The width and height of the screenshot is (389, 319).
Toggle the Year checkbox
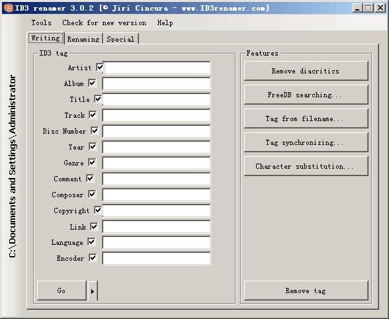[93, 147]
